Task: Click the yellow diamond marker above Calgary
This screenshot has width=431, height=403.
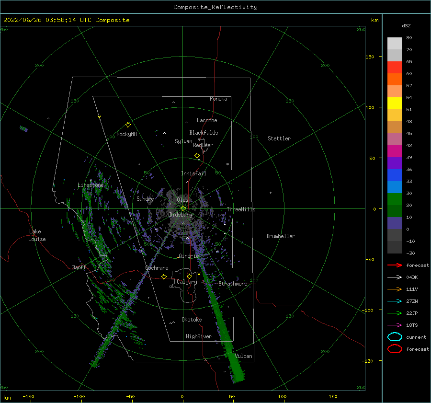Action: pyautogui.click(x=189, y=276)
